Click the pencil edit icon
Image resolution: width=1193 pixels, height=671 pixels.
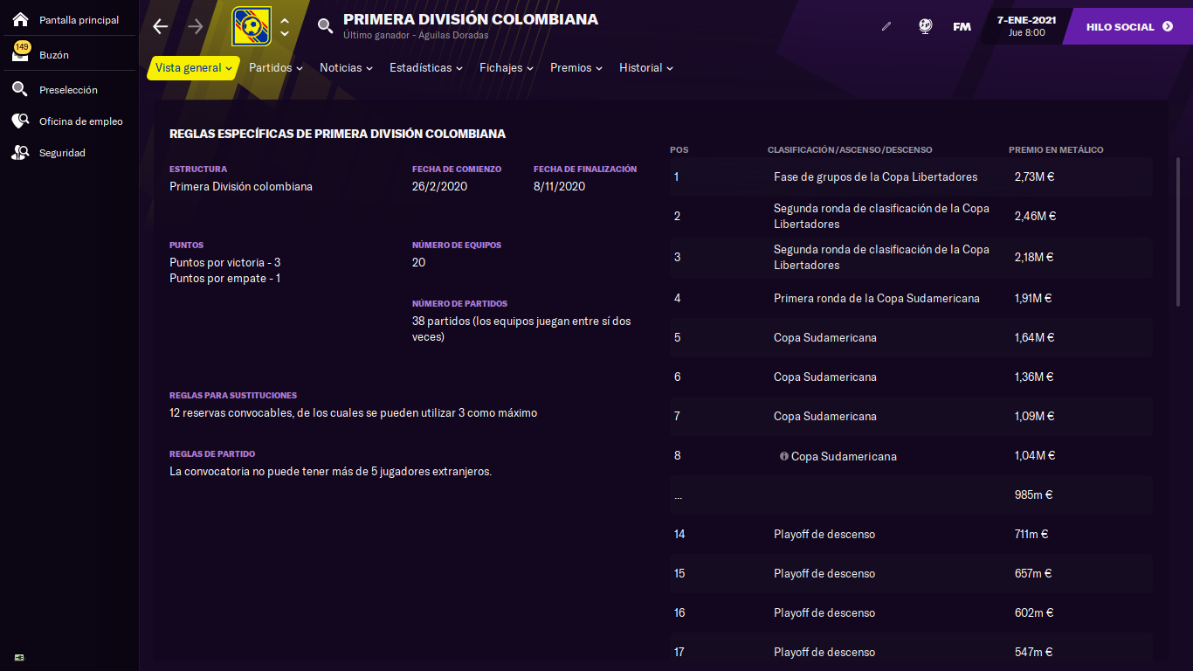click(x=886, y=26)
